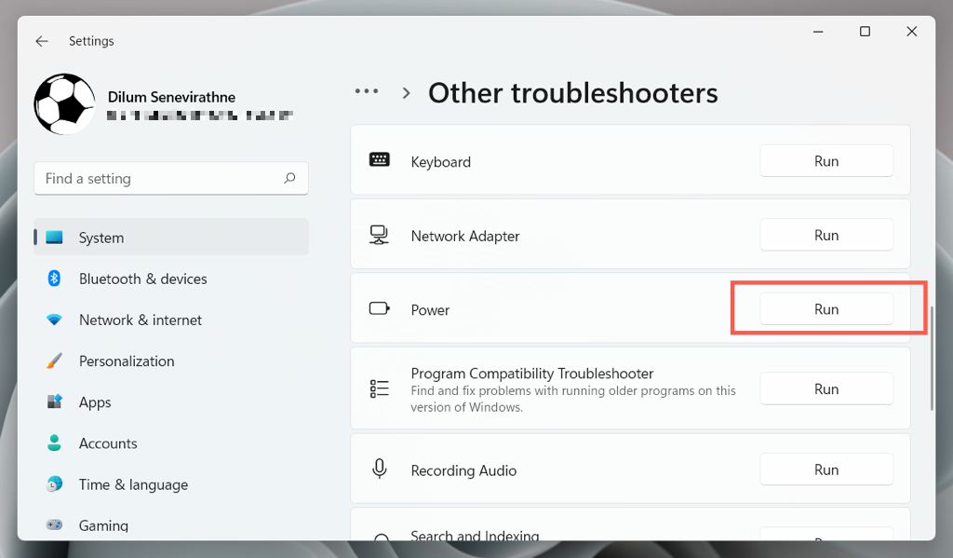Image resolution: width=953 pixels, height=558 pixels.
Task: Open Gaming settings
Action: [x=171, y=524]
